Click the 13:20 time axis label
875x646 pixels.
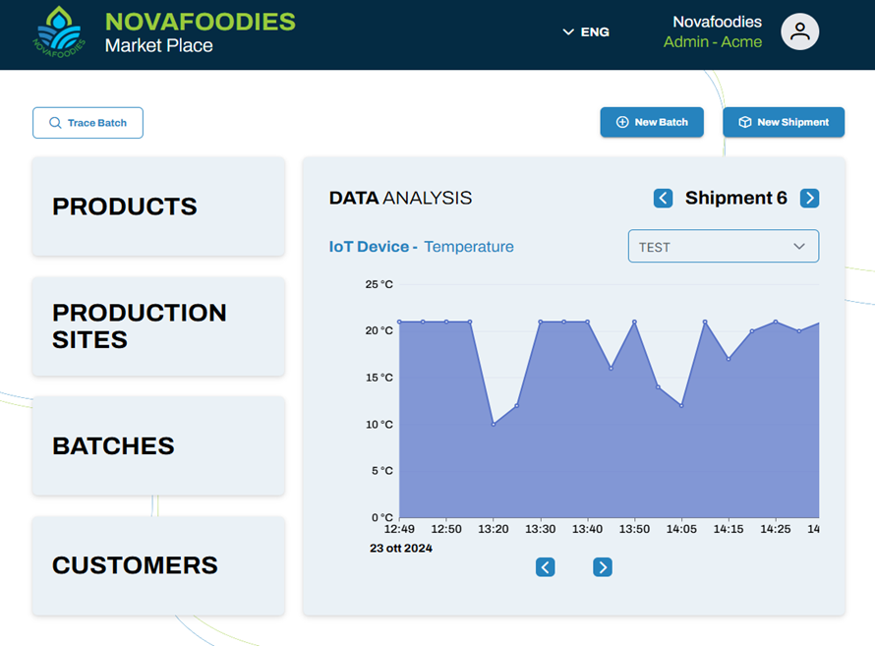[494, 529]
